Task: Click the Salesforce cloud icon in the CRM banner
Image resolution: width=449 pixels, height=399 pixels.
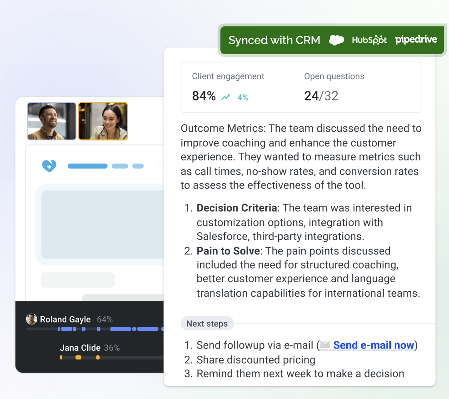Action: point(337,40)
